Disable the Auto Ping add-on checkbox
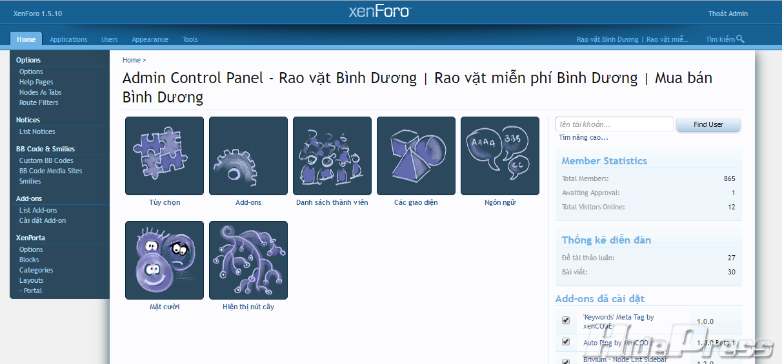 566,341
